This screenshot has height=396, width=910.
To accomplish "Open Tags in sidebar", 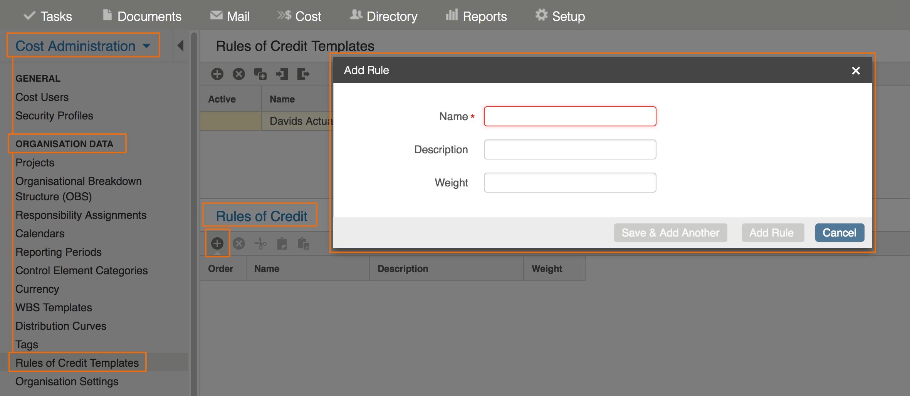I will point(27,344).
